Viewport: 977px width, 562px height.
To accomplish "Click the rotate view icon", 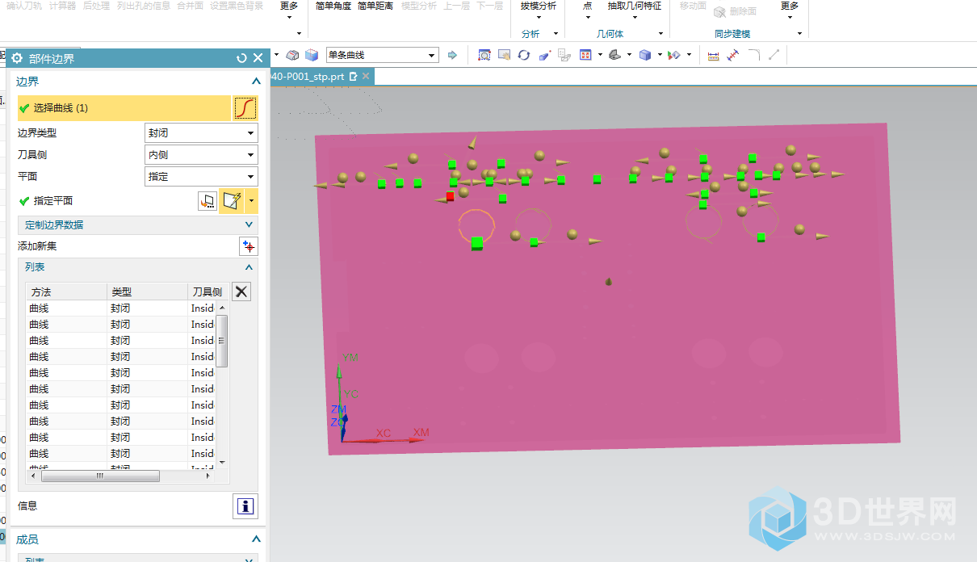I will [x=524, y=56].
